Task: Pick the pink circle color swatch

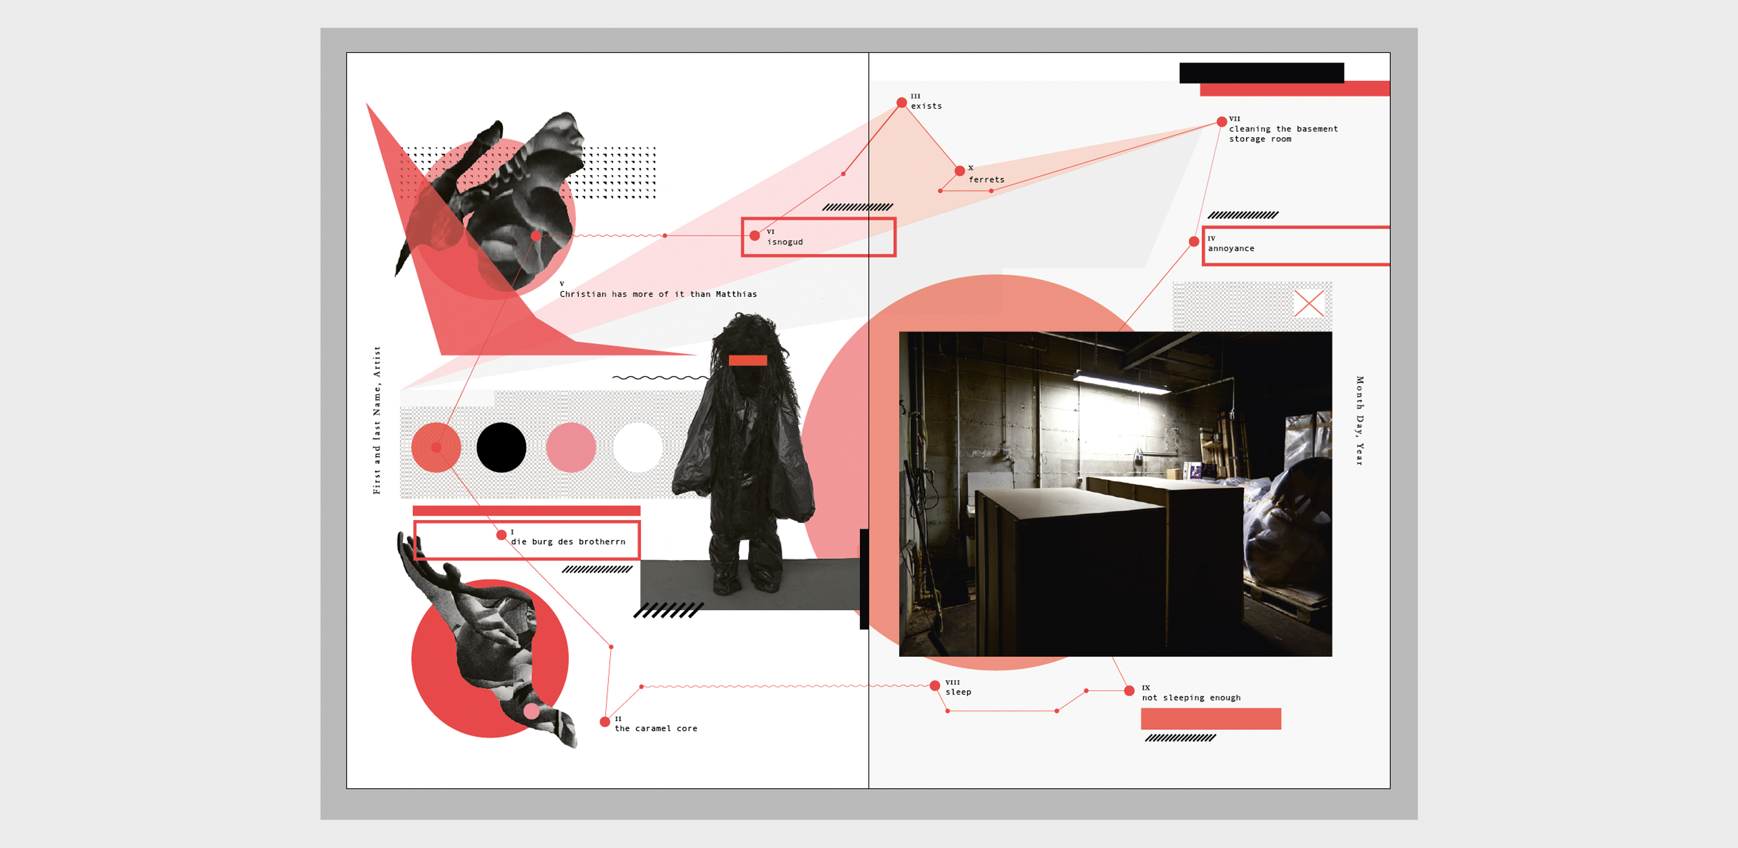Action: pyautogui.click(x=571, y=447)
